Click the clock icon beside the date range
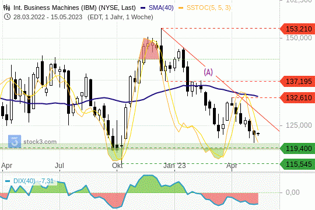315x210 pixels. point(7,17)
